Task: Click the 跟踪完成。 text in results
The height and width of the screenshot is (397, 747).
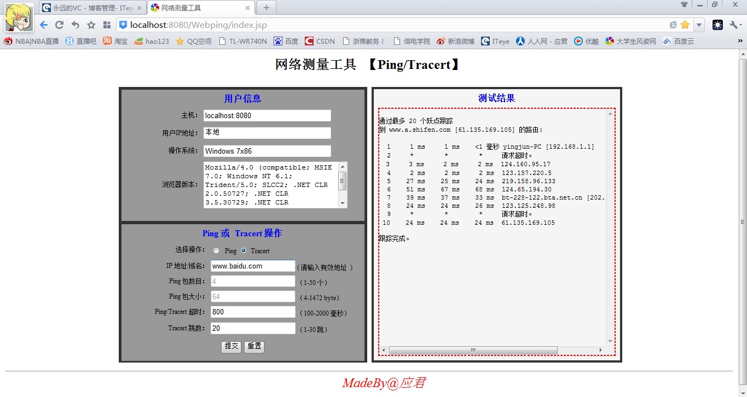Action: point(394,238)
